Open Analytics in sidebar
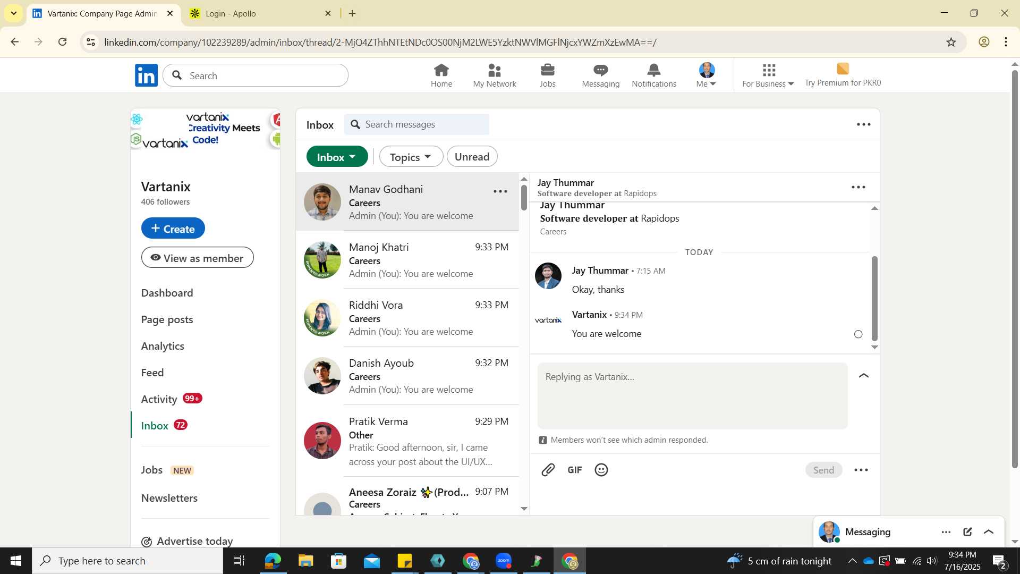1020x574 pixels. [163, 346]
